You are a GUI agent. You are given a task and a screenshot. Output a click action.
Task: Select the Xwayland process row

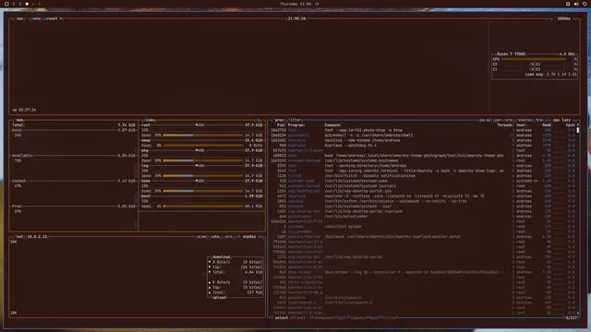(423, 196)
